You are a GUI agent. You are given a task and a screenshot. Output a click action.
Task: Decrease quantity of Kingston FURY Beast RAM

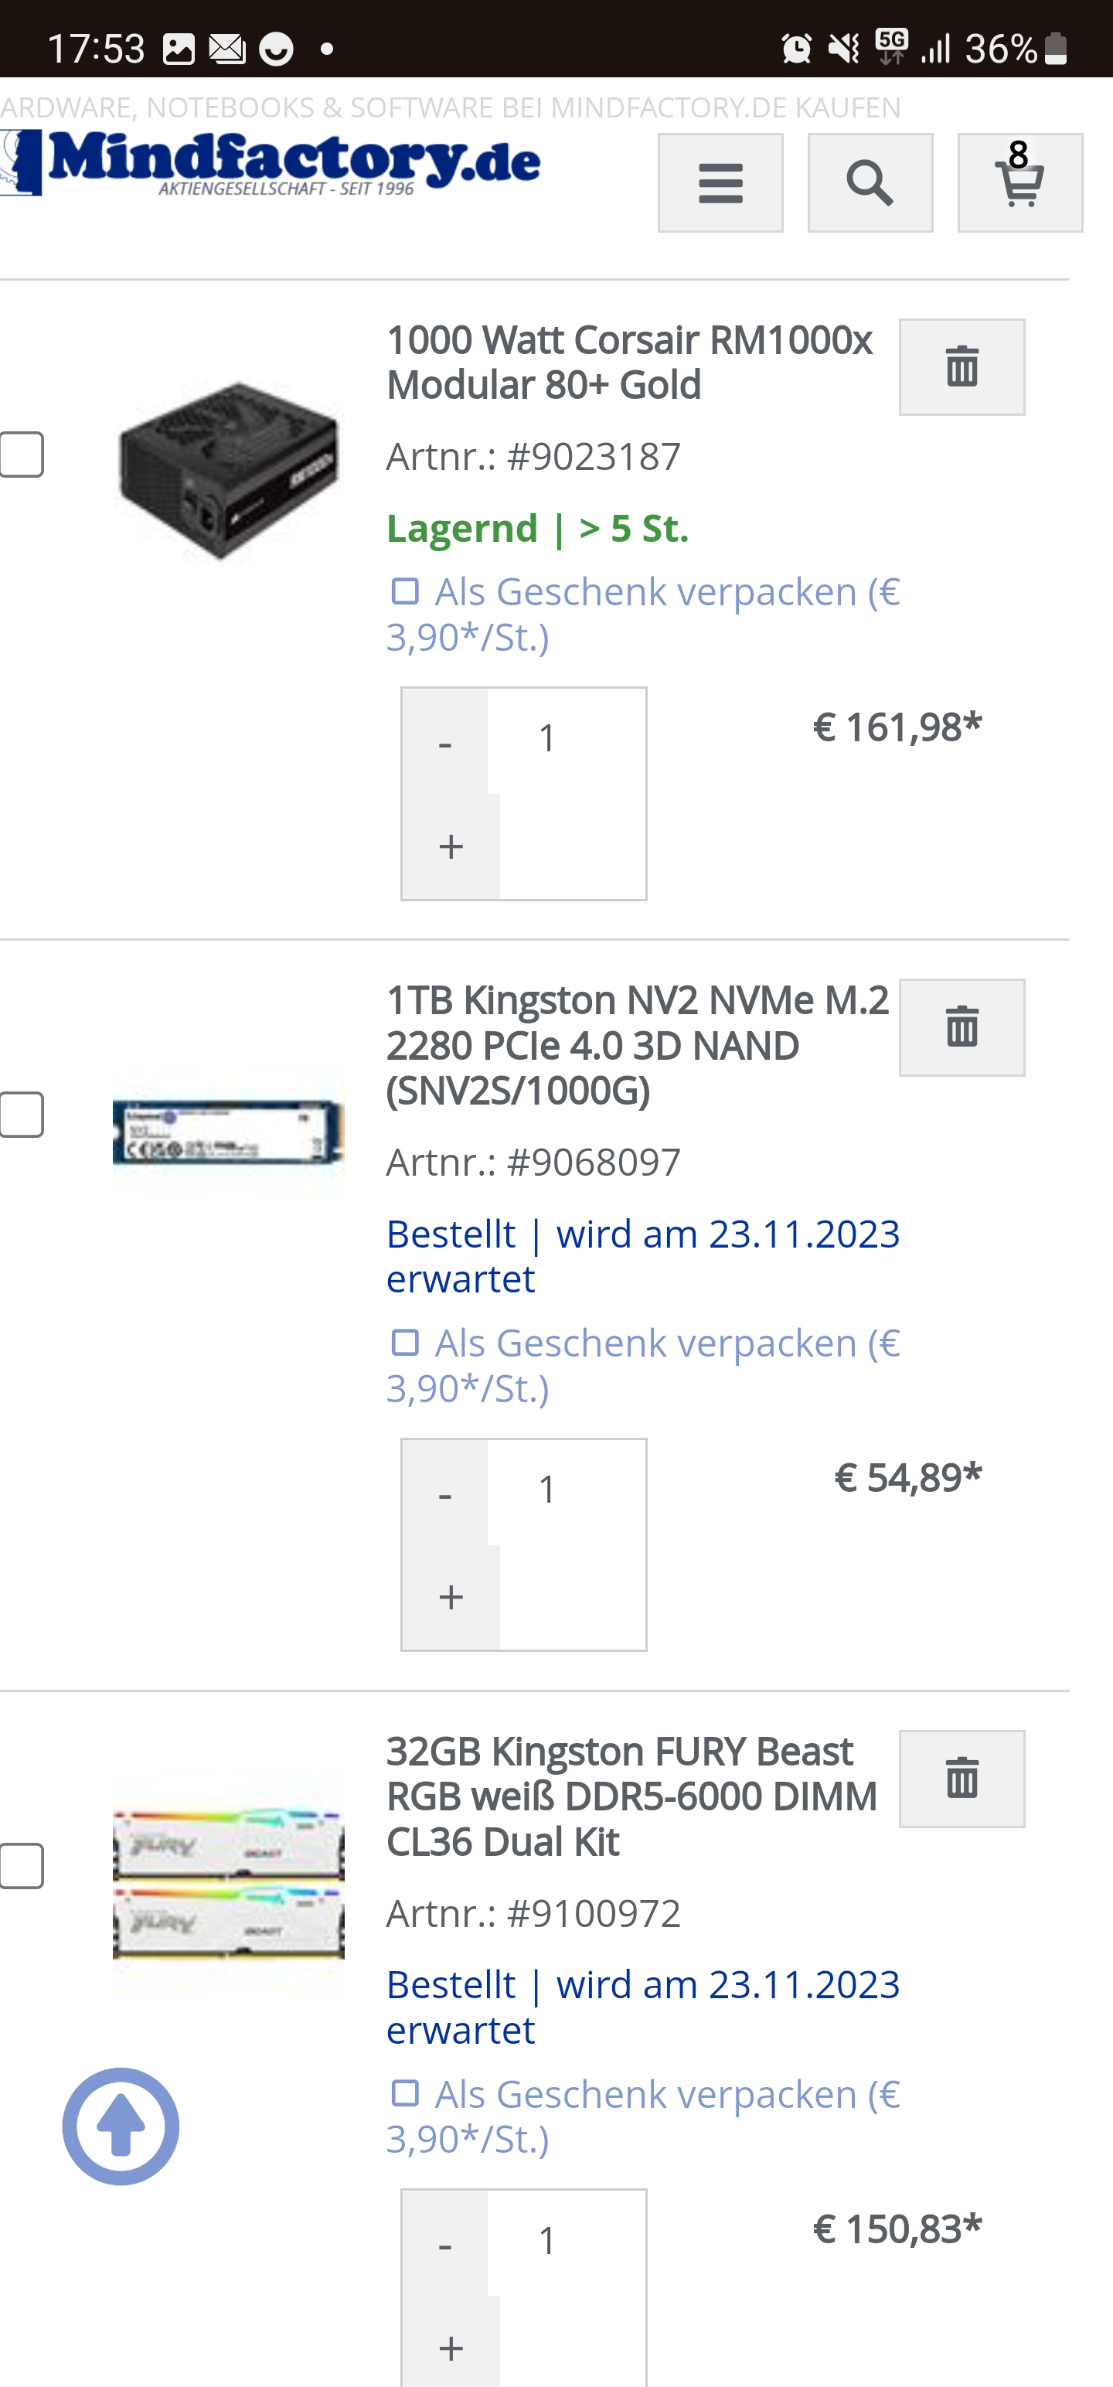tap(445, 2244)
